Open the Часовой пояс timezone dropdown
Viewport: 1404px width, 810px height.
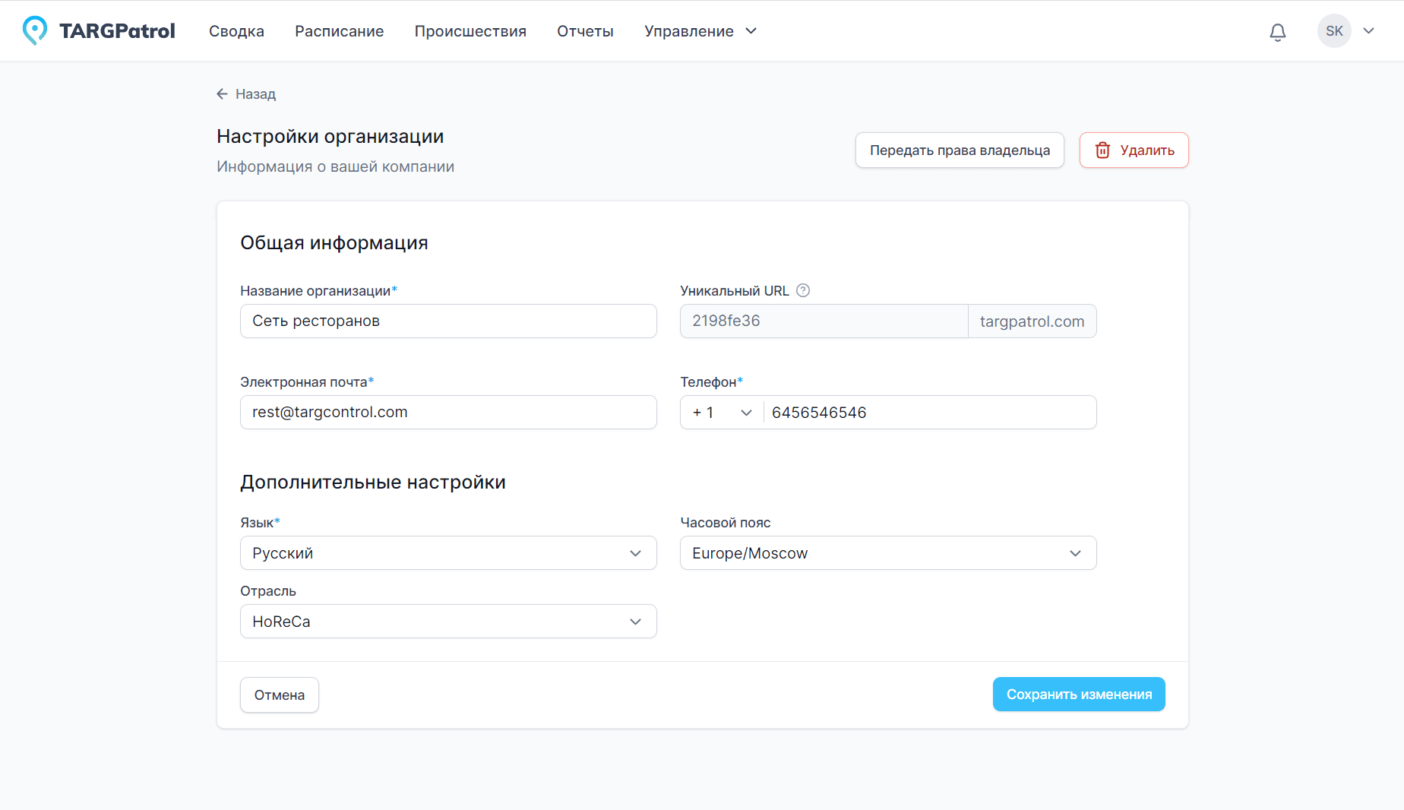(887, 553)
